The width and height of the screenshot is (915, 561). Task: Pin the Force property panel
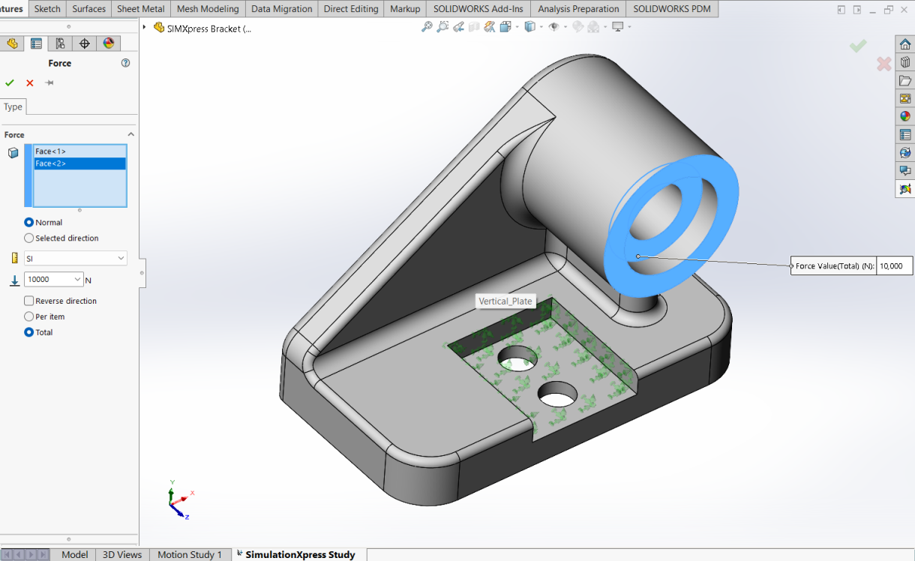coord(49,83)
